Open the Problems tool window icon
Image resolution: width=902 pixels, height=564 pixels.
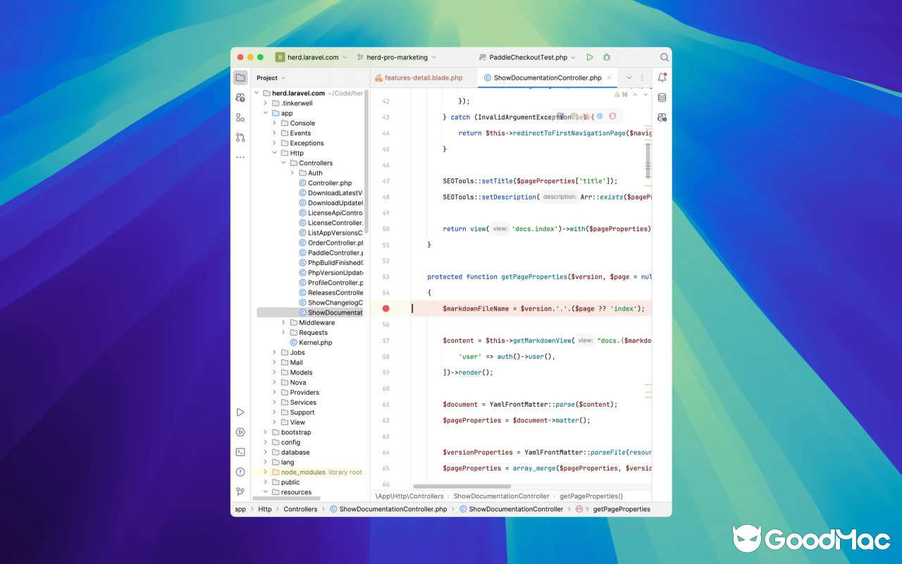pyautogui.click(x=240, y=472)
